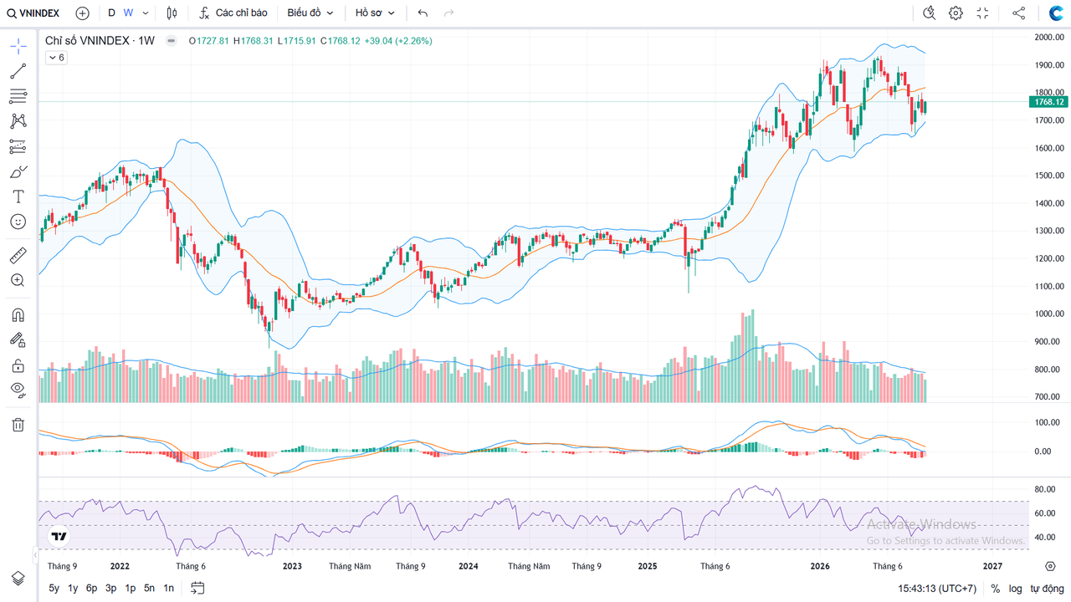Open the object tree layers icon

click(18, 579)
